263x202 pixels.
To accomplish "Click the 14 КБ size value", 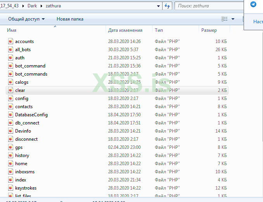I will [x=221, y=131].
